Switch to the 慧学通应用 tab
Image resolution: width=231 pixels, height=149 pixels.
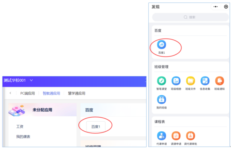77,93
